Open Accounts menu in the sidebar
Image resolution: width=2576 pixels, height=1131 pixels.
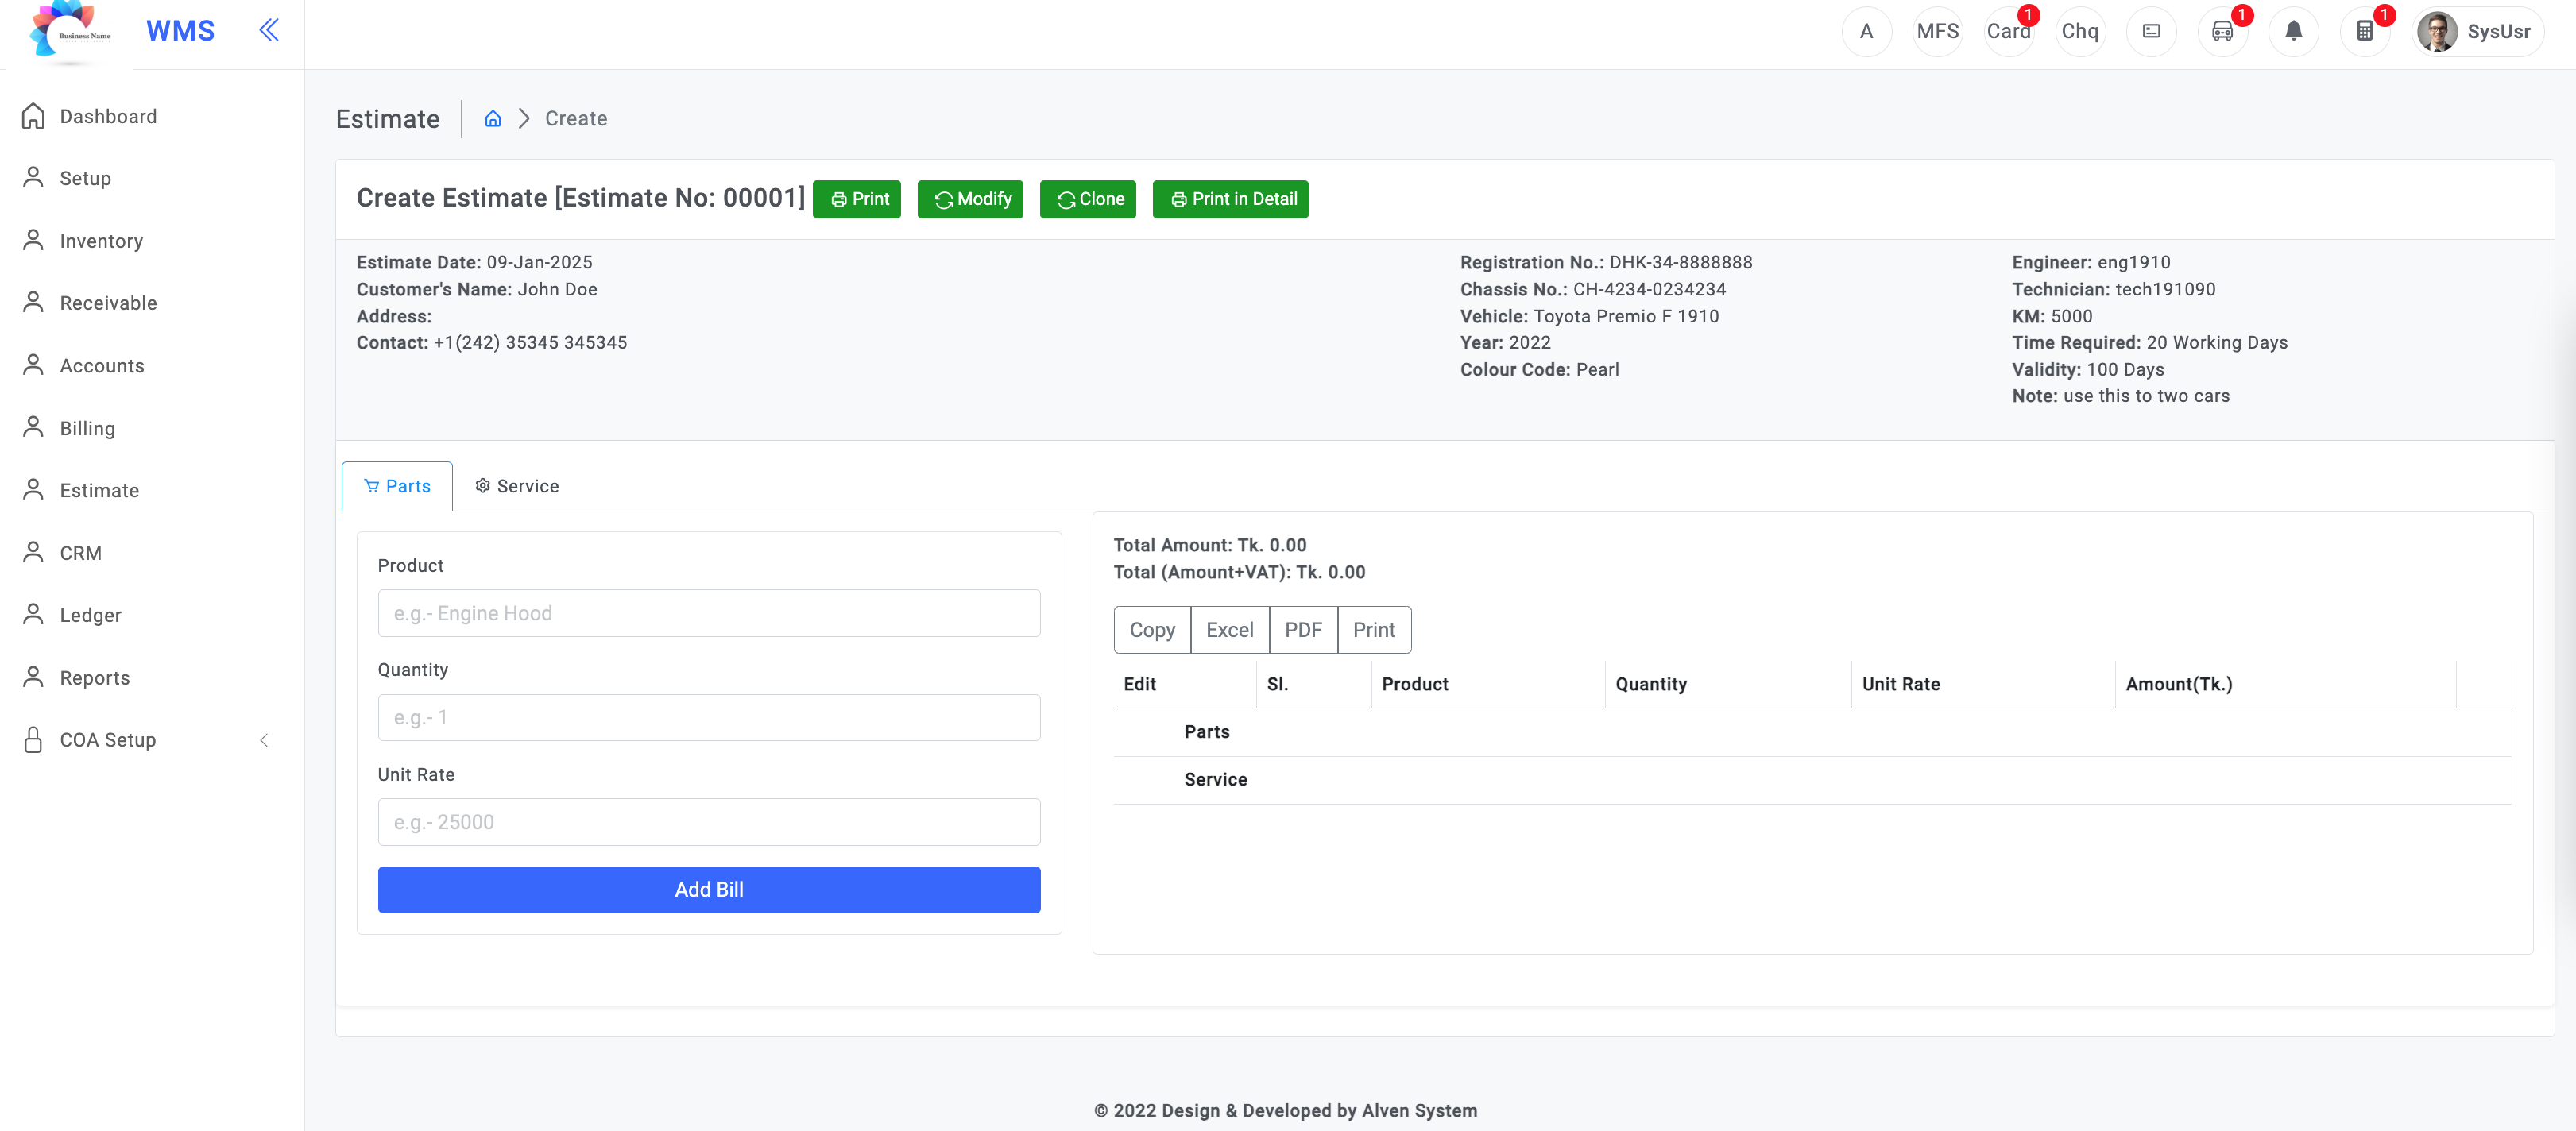click(102, 366)
